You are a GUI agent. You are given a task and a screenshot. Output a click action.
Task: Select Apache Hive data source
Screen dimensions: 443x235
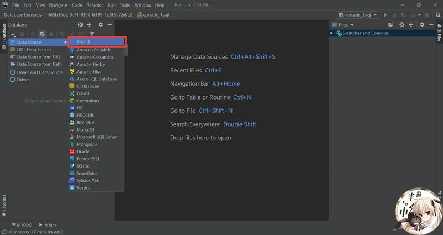(96, 72)
